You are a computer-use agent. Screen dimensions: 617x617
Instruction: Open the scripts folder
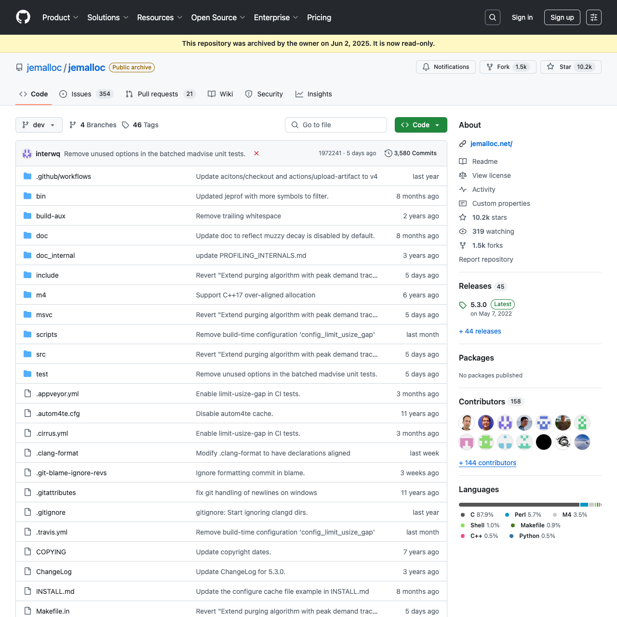point(47,335)
